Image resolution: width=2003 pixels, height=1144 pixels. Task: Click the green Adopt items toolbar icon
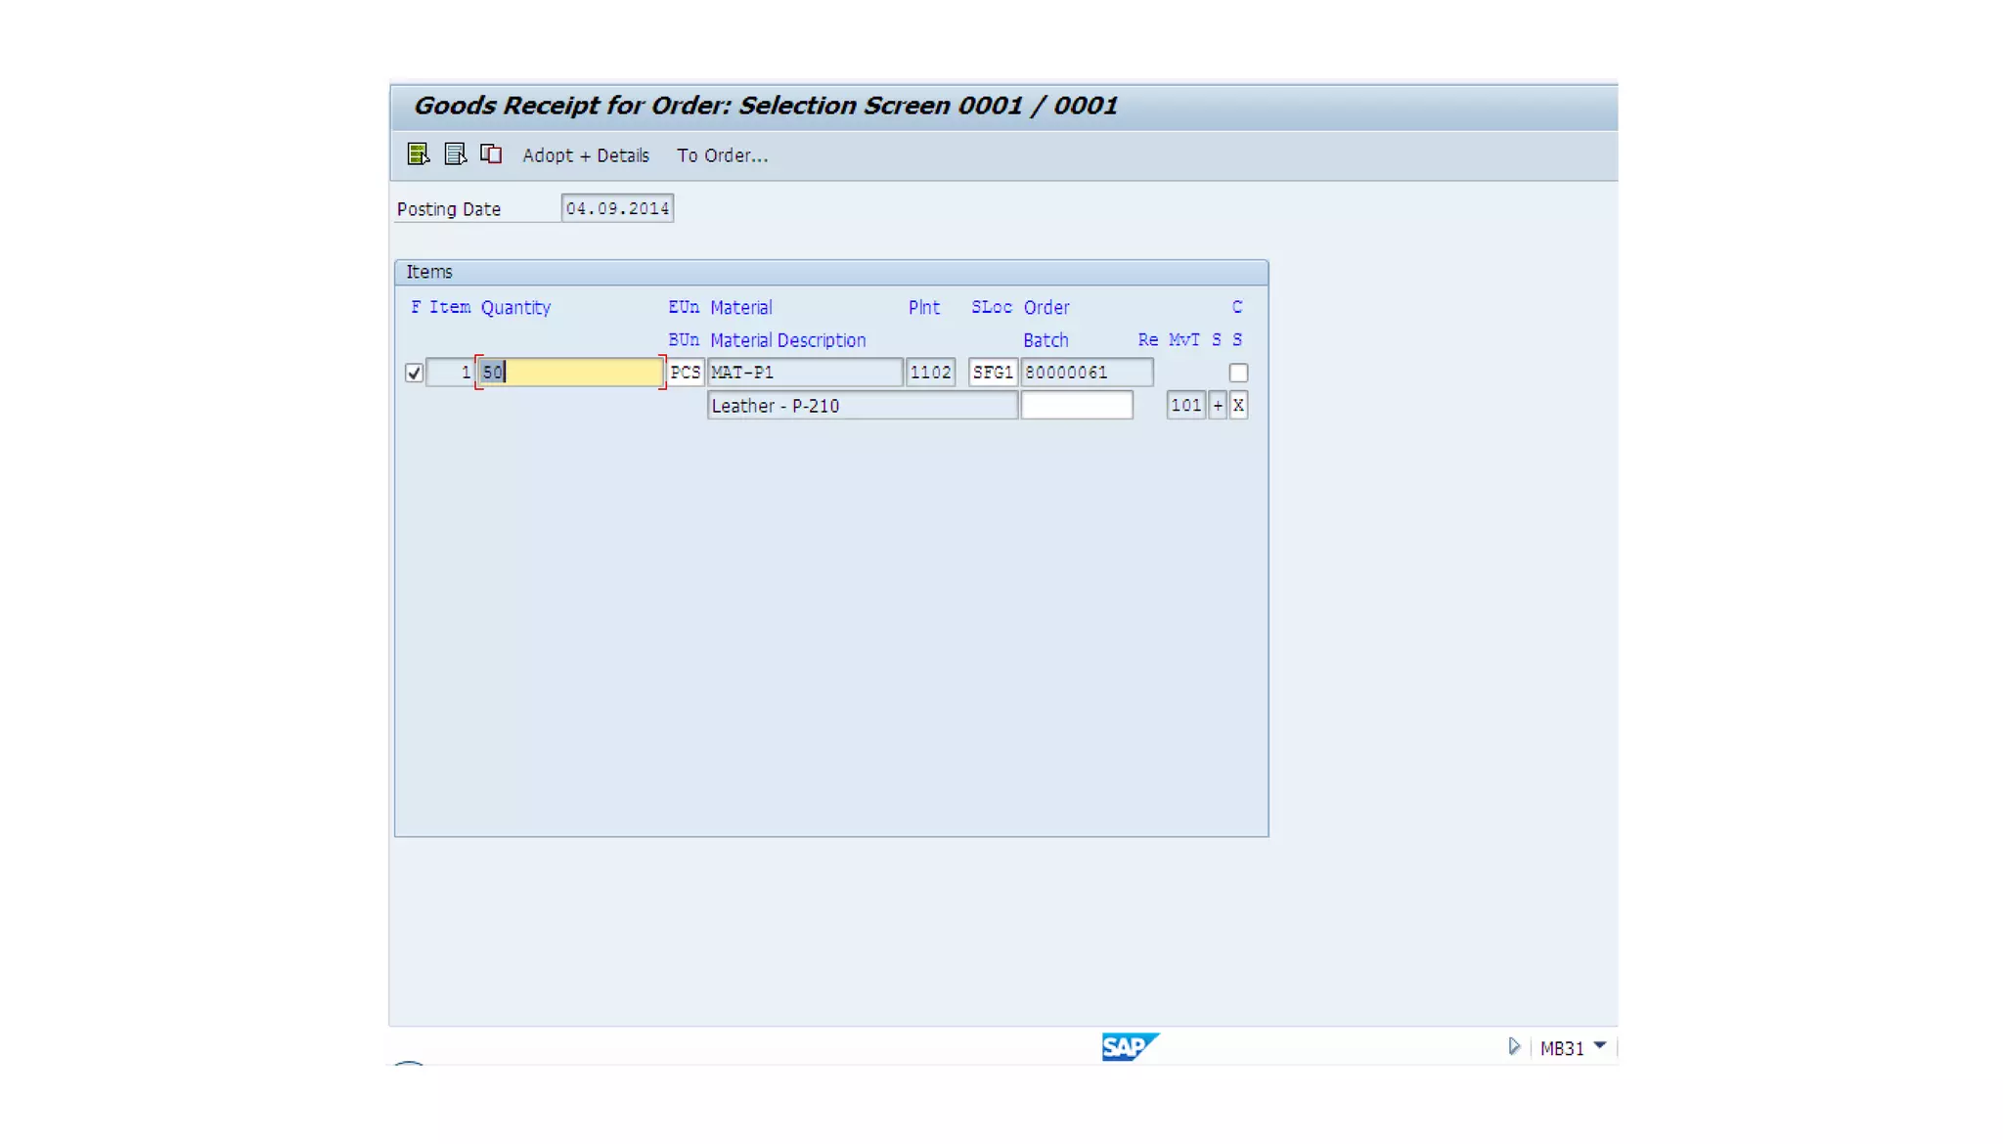coord(418,154)
